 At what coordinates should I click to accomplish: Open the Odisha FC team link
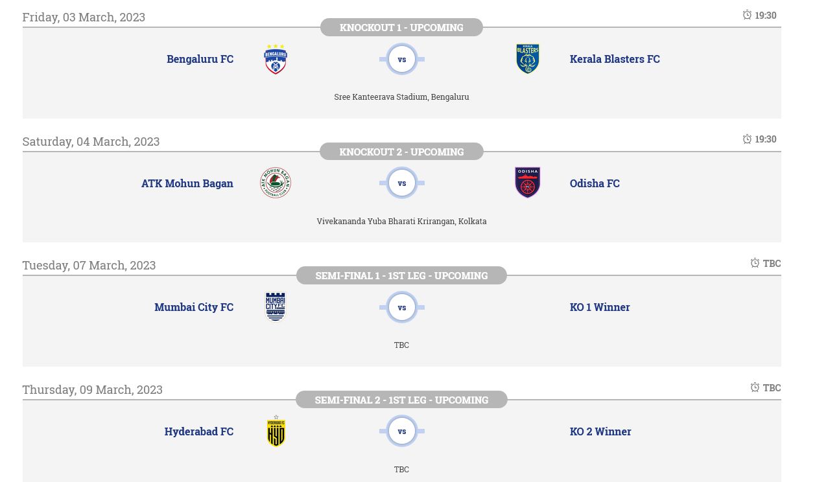point(594,183)
